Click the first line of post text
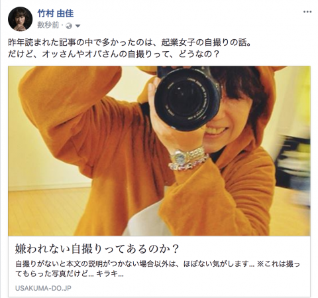 pos(130,42)
